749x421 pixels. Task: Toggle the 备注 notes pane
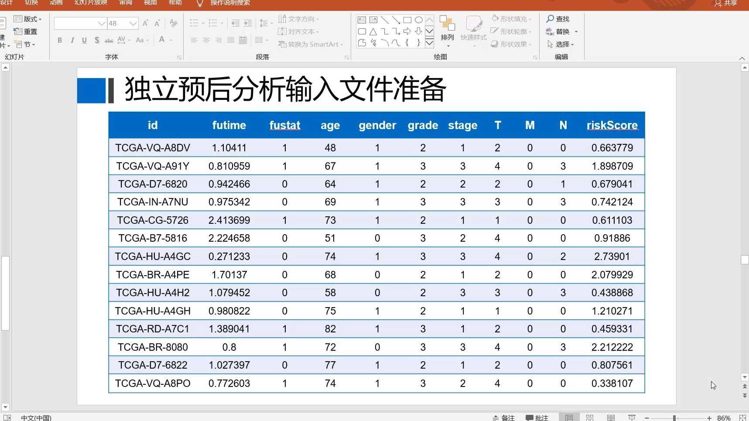coord(504,418)
